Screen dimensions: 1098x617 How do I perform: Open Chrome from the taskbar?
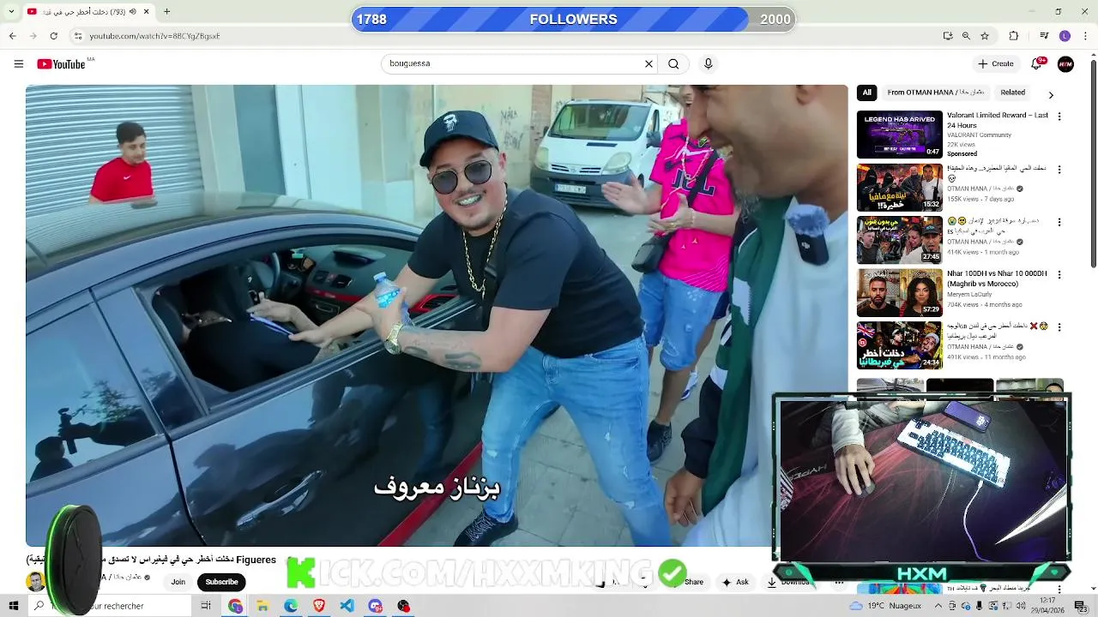point(235,606)
